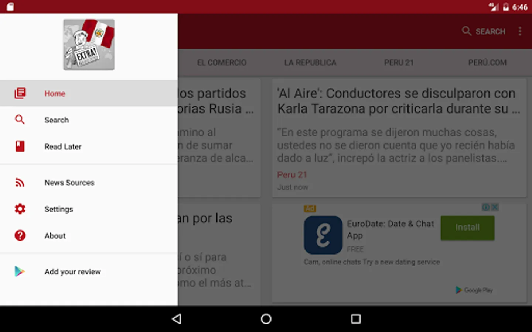Open the Search menu entry
This screenshot has height=332, width=532.
[89, 120]
